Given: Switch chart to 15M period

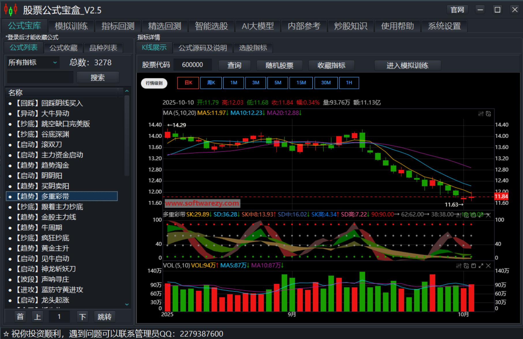Looking at the screenshot, I should [301, 83].
